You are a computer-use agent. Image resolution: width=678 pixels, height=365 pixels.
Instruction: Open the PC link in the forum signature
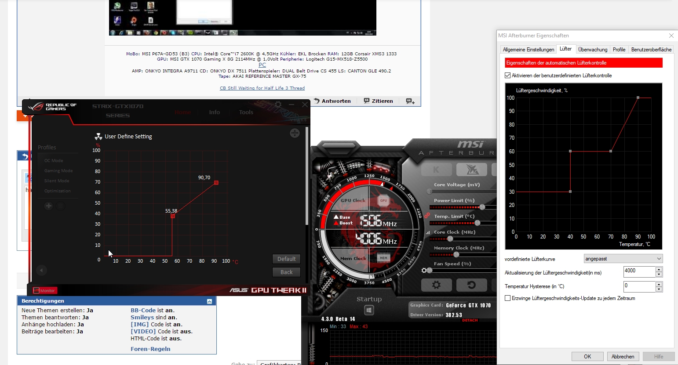tap(262, 65)
